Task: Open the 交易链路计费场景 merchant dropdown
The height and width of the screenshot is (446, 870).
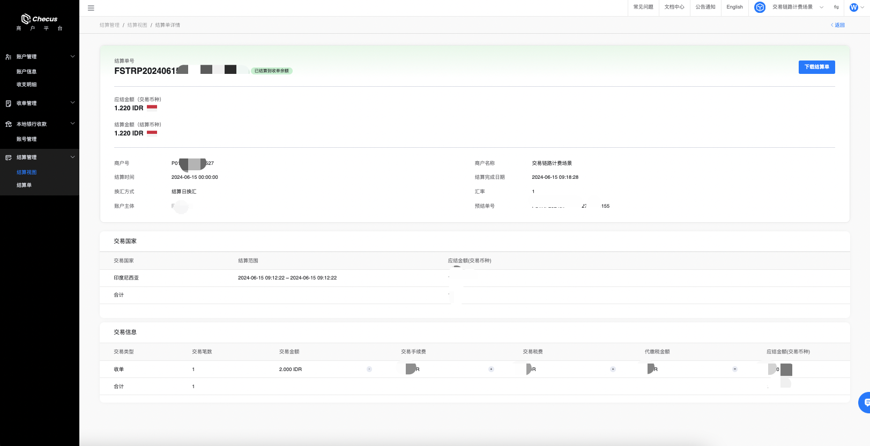Action: click(797, 7)
